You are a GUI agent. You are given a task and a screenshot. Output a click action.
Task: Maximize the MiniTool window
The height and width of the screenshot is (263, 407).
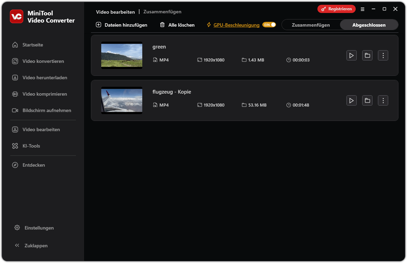point(384,9)
